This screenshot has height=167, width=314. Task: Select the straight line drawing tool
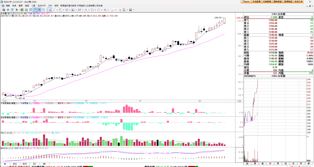[54, 10]
